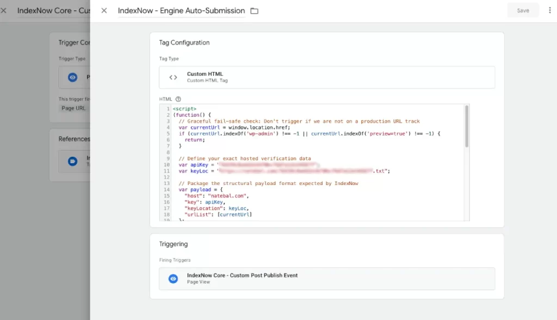The image size is (557, 320).
Task: Open the IndexNow Core - Custom Post Publish Event trigger
Action: coord(327,279)
